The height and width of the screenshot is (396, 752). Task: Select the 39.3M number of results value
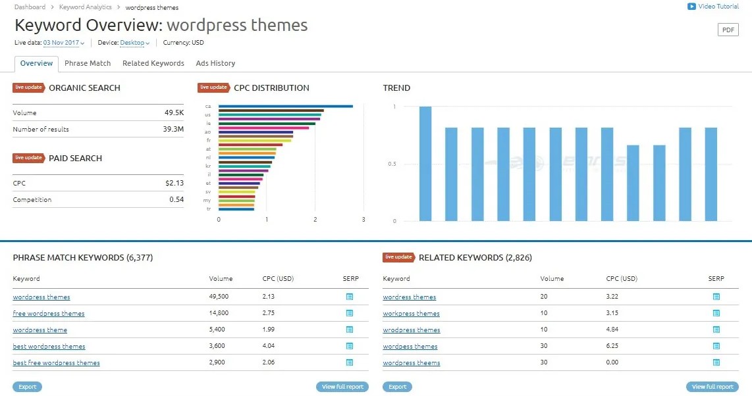click(x=173, y=129)
